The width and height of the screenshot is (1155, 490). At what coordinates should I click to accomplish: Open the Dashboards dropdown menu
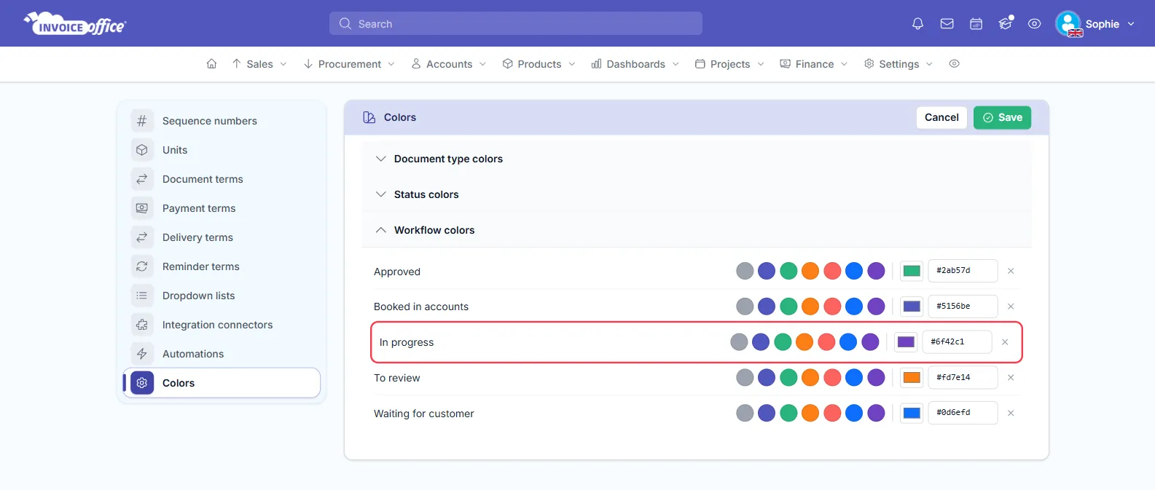click(635, 64)
